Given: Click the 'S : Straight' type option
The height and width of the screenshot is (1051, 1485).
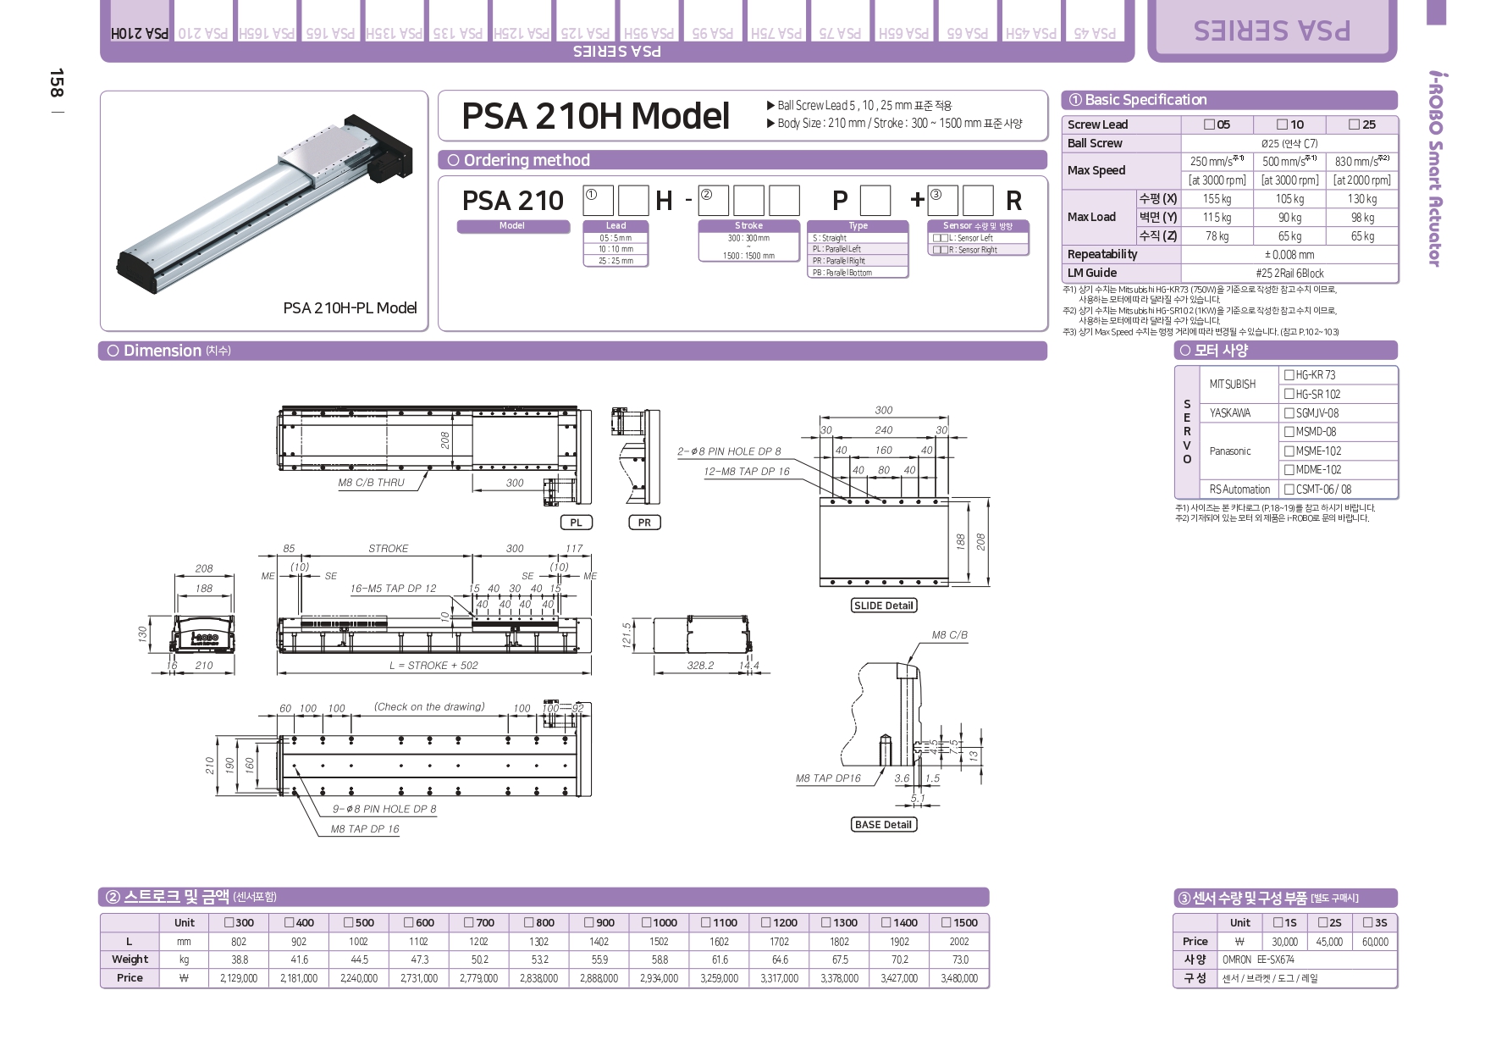Looking at the screenshot, I should pos(858,238).
